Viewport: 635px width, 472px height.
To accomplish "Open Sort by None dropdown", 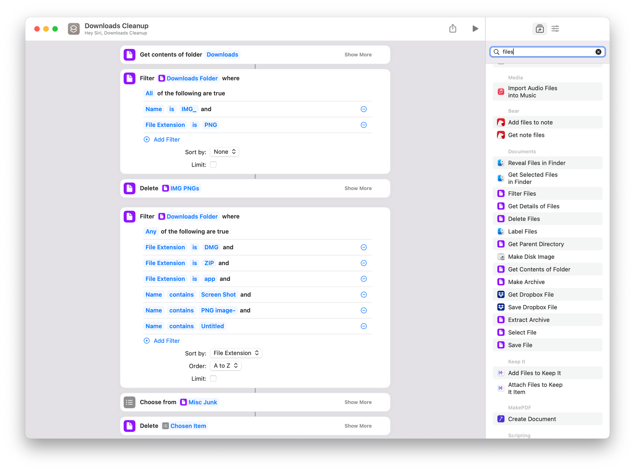I will (x=224, y=152).
